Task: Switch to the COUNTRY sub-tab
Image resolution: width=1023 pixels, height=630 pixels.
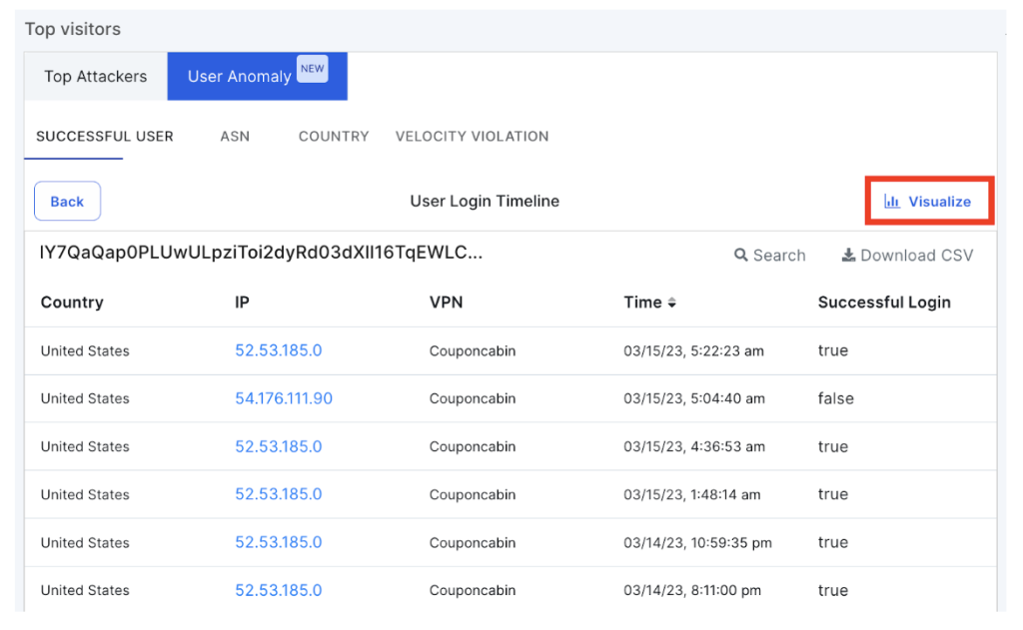Action: (334, 136)
